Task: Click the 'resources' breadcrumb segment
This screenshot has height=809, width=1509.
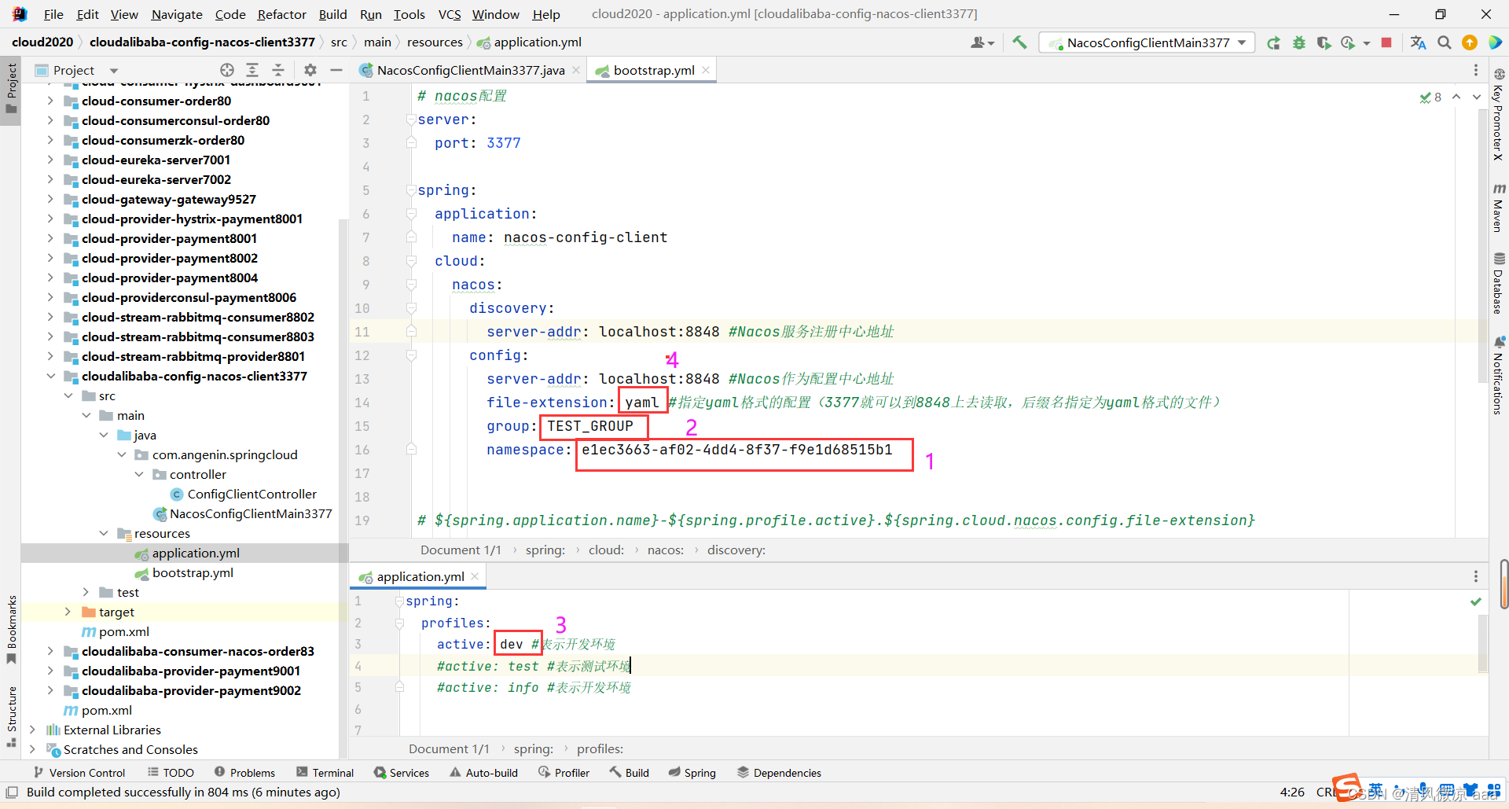Action: 435,42
